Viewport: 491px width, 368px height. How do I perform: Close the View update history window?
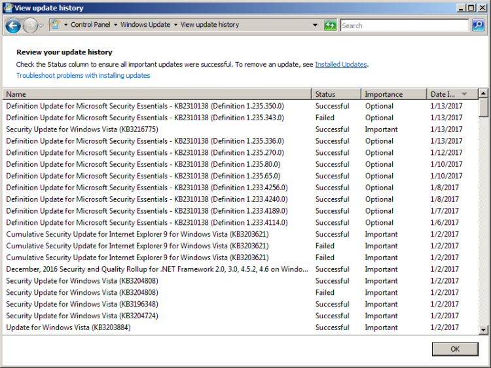(x=482, y=8)
